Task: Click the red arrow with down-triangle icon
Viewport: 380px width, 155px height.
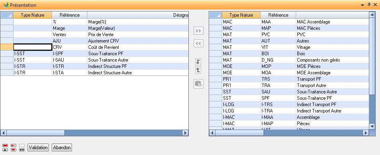Action: (x=14, y=147)
